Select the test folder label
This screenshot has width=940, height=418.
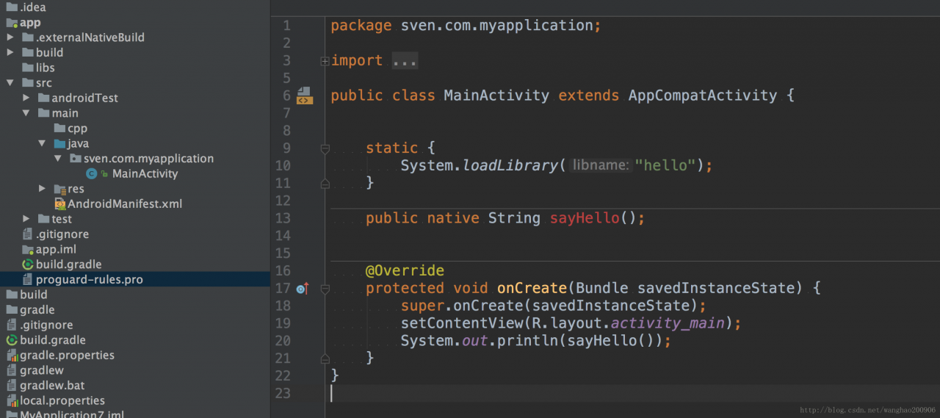(62, 219)
